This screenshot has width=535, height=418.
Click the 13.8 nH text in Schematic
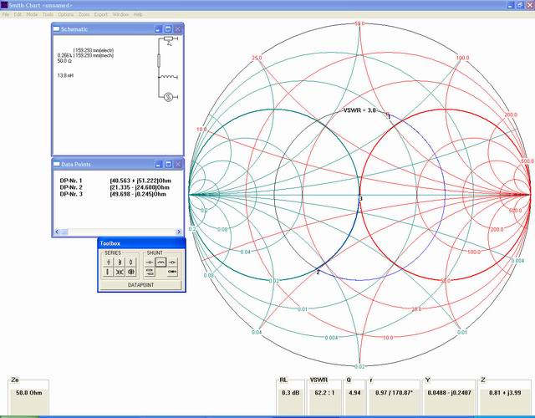[x=65, y=75]
